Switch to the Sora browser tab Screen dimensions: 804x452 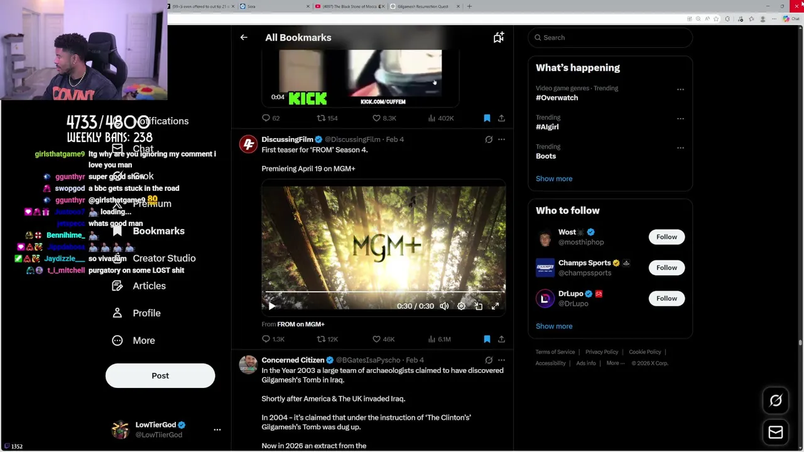(274, 6)
